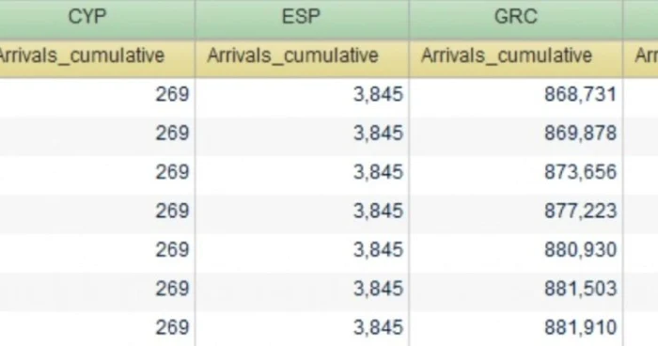Image resolution: width=658 pixels, height=346 pixels.
Task: Click partially visible column header right of GRC
Action: pyautogui.click(x=641, y=19)
